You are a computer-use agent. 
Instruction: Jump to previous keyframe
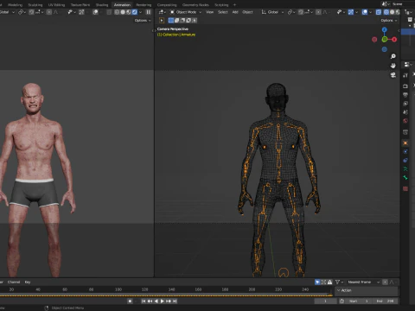pos(150,301)
